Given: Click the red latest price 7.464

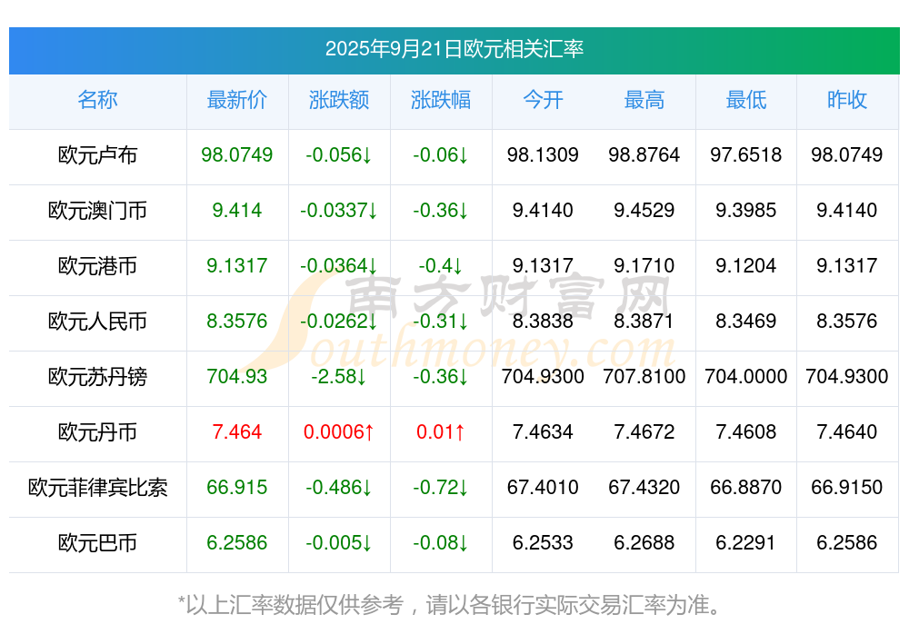Looking at the screenshot, I should pos(237,432).
